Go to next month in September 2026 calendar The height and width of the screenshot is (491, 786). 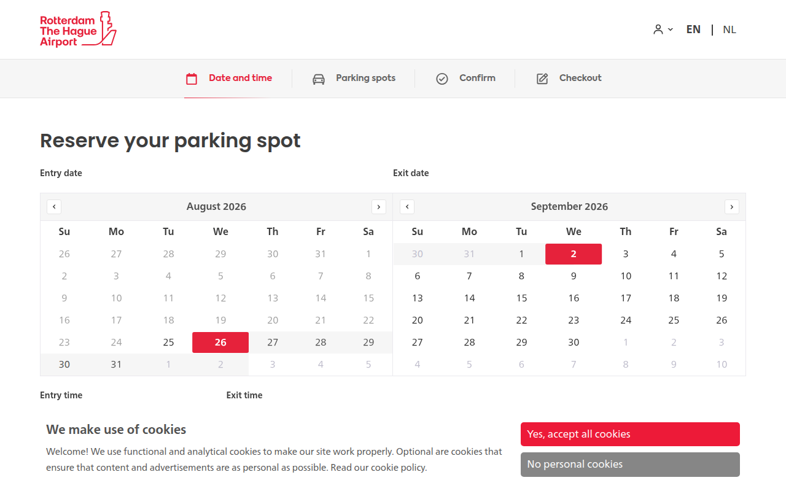tap(732, 207)
